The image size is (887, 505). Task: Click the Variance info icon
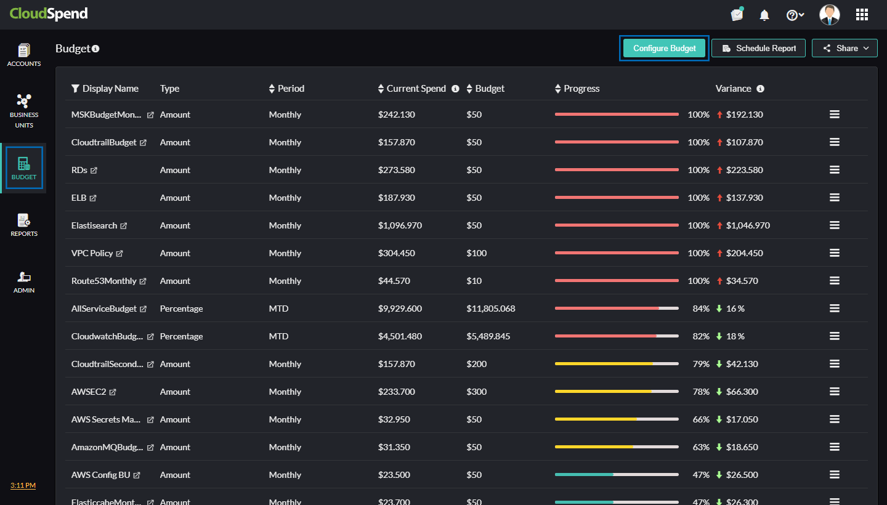(x=759, y=88)
